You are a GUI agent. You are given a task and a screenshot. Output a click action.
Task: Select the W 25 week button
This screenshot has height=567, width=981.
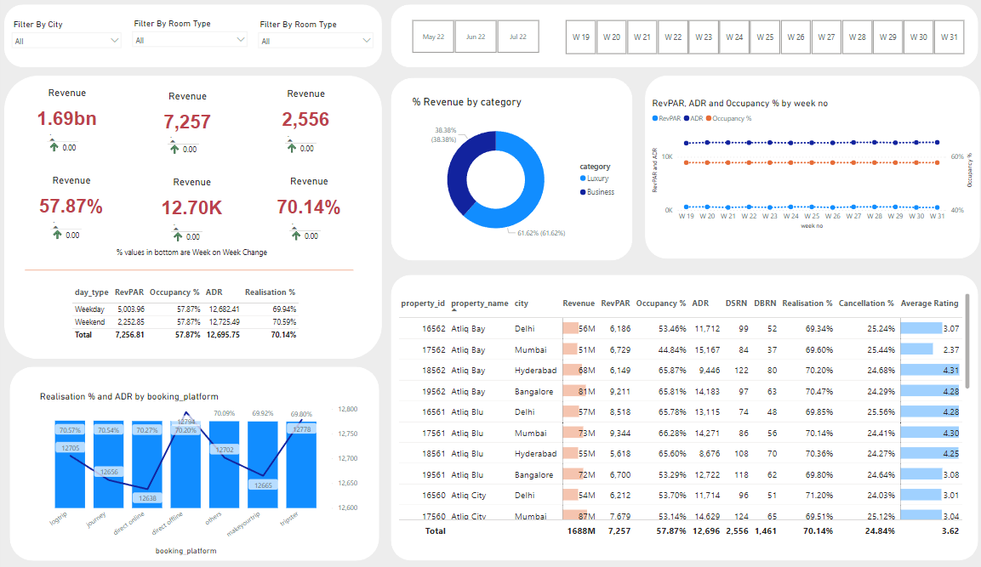765,37
